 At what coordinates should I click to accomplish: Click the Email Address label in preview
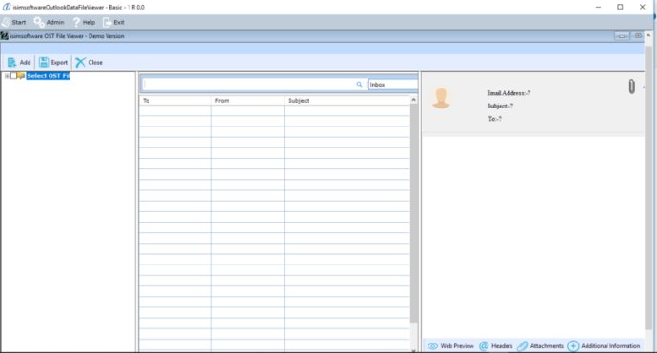(x=508, y=93)
